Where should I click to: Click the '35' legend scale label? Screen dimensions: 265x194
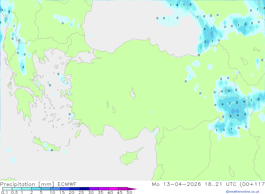100,192
